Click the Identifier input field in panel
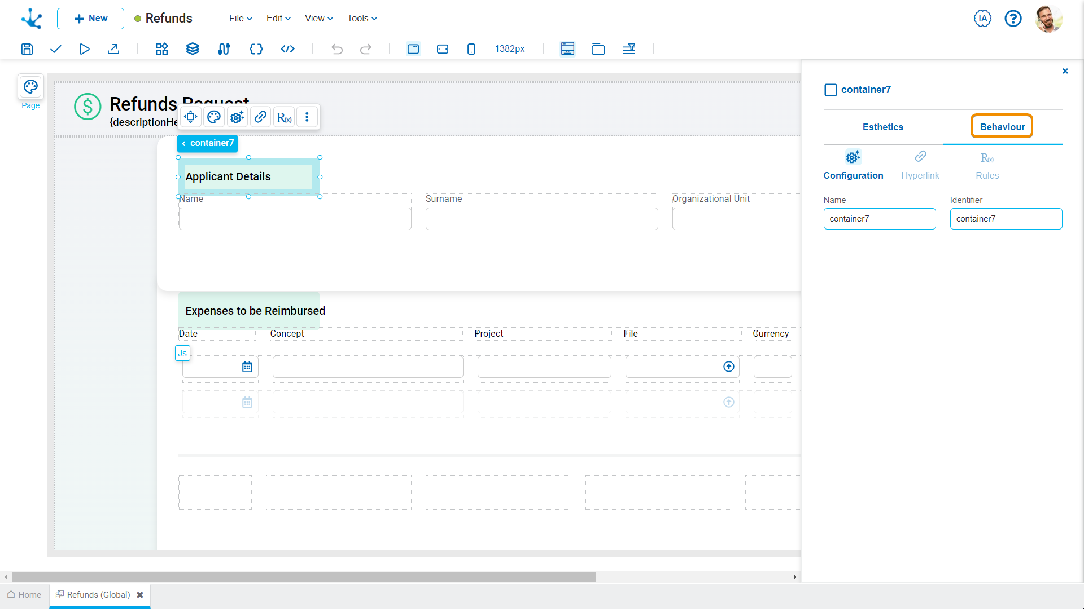The width and height of the screenshot is (1084, 609). point(1006,219)
